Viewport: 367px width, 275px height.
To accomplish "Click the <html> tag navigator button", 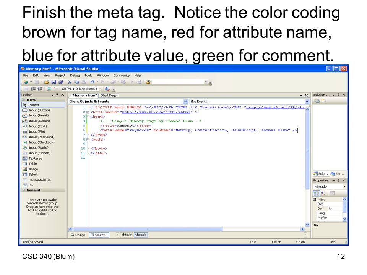I will (x=127, y=235).
